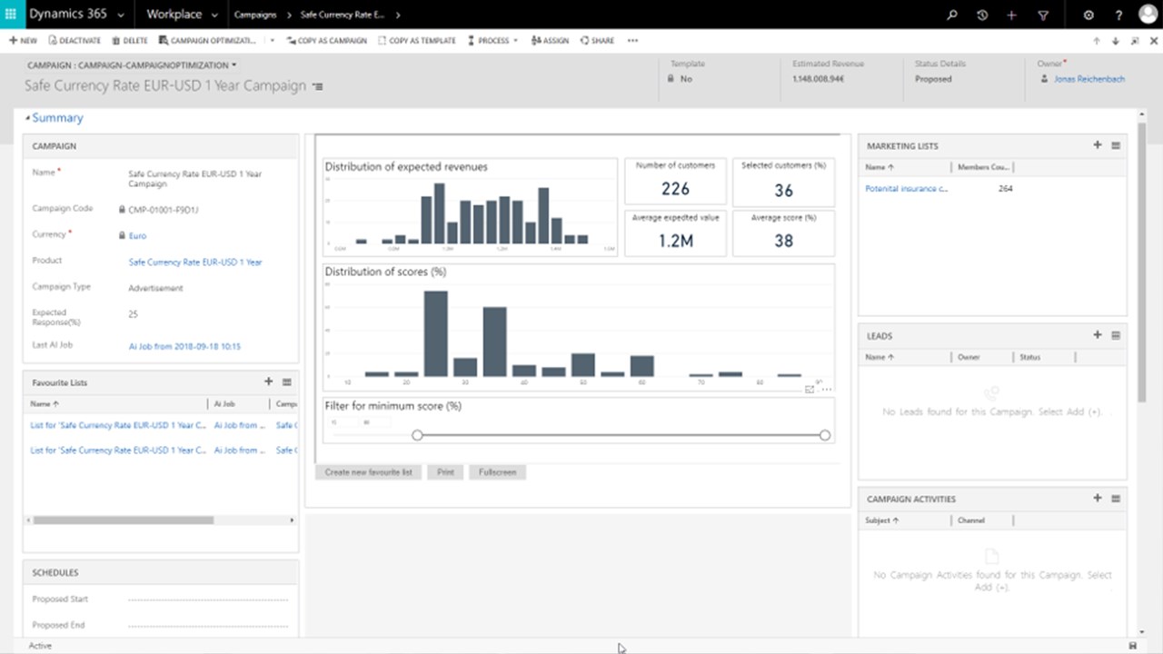
Task: Click NEW in the command bar
Action: (x=23, y=41)
